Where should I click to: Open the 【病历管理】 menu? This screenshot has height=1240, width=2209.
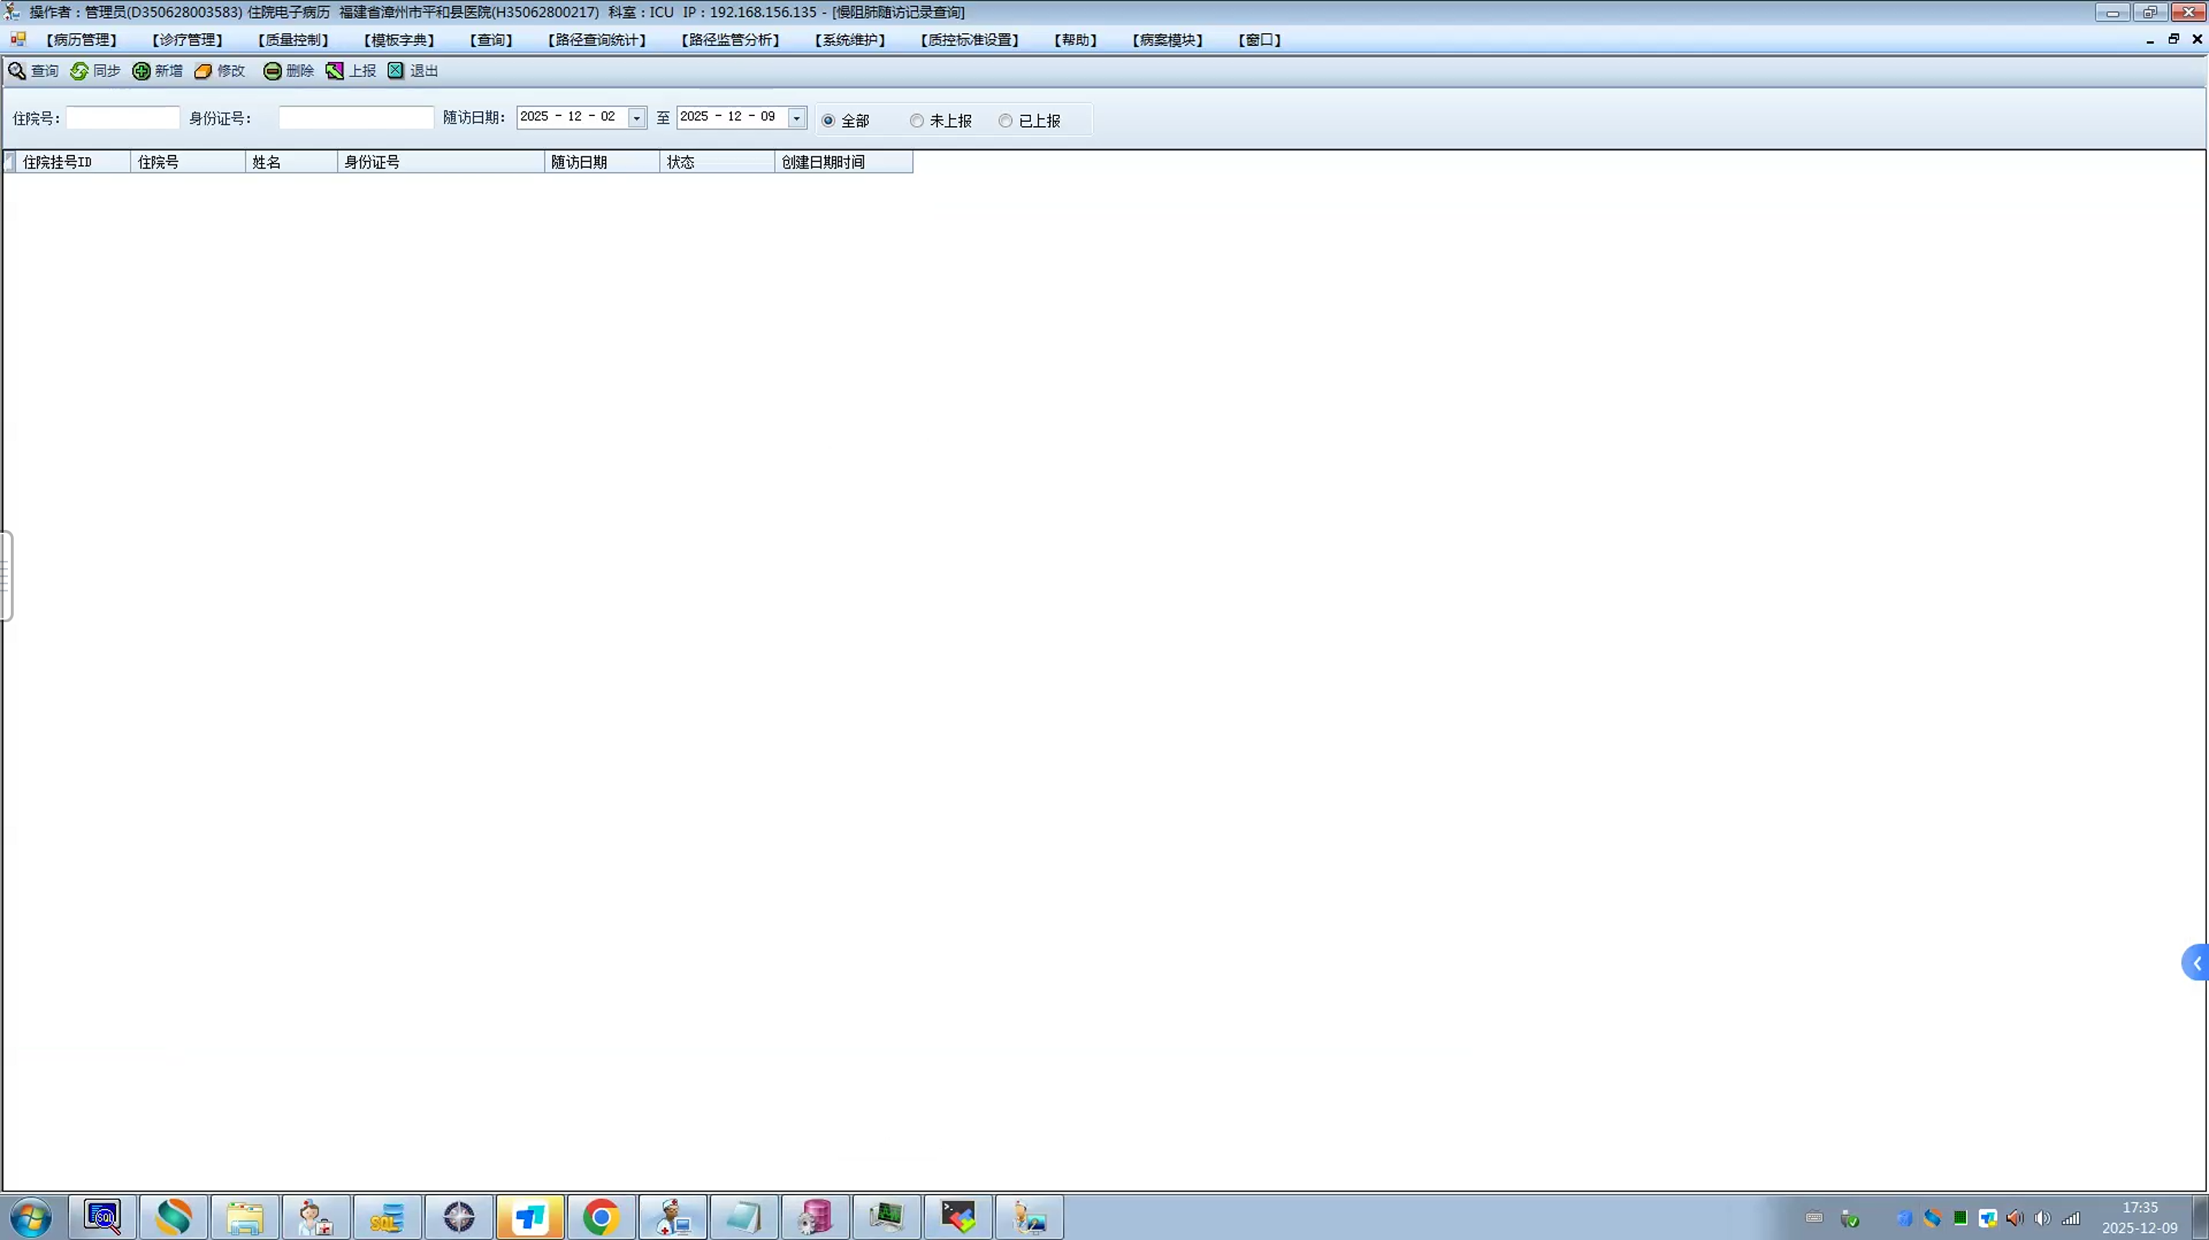(81, 40)
